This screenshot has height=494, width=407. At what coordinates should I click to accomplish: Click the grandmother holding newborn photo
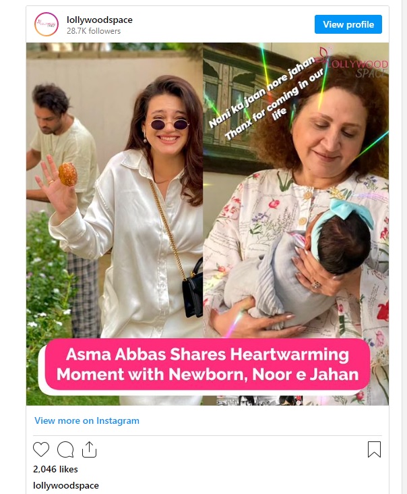296,189
